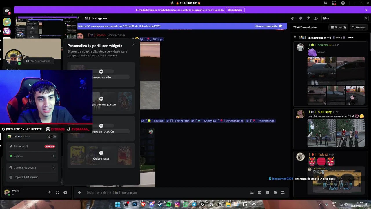The height and width of the screenshot is (209, 371).
Task: Expand the Publica 1 voice channel entry
Action: 32,136
